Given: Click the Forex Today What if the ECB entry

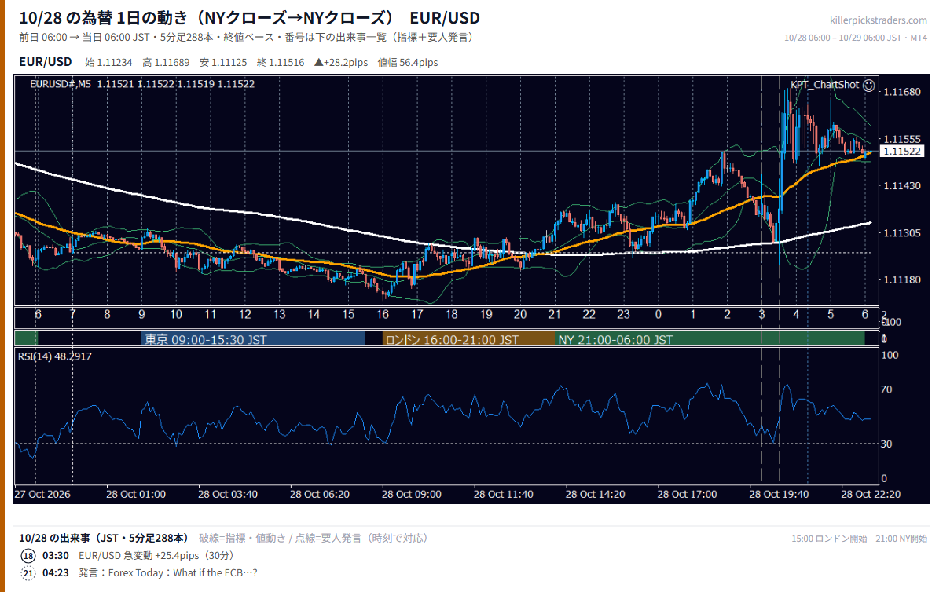Looking at the screenshot, I should [168, 573].
